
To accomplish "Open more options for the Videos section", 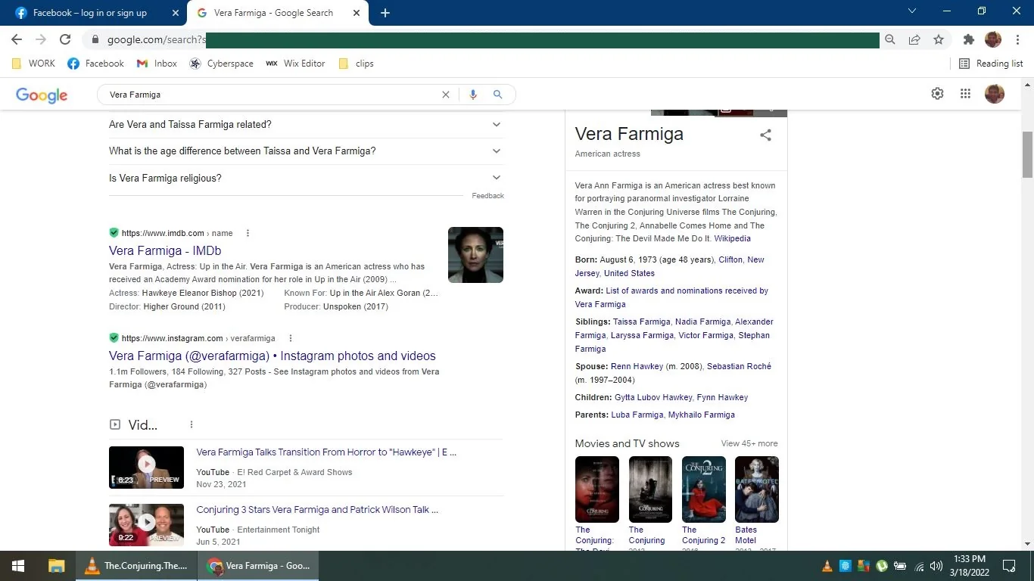I will click(x=192, y=425).
